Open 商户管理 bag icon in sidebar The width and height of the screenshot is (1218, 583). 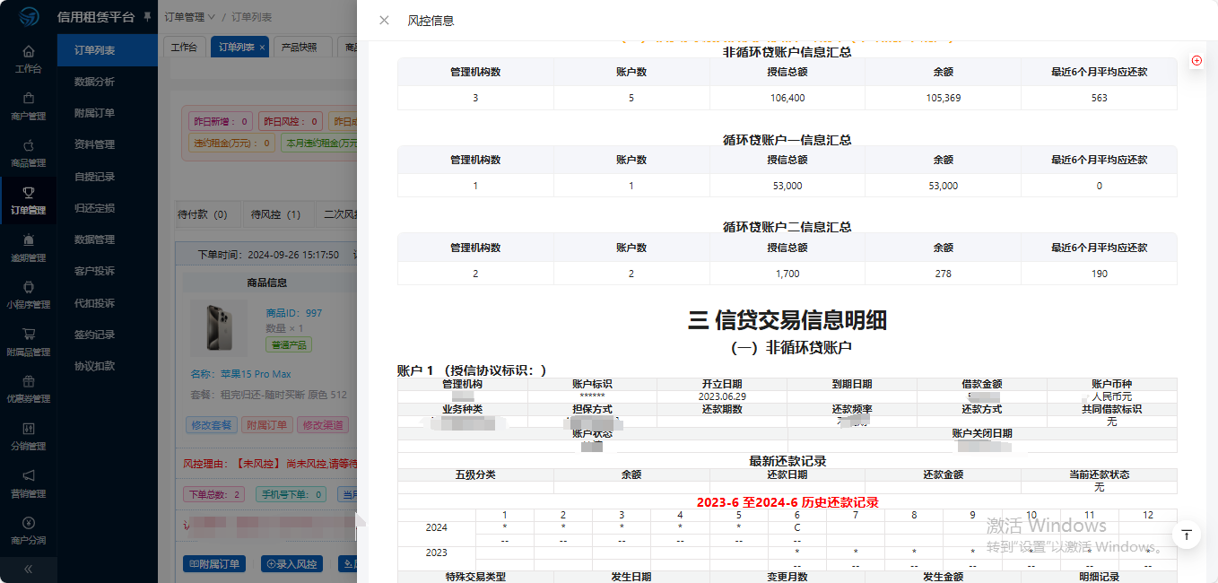point(29,99)
